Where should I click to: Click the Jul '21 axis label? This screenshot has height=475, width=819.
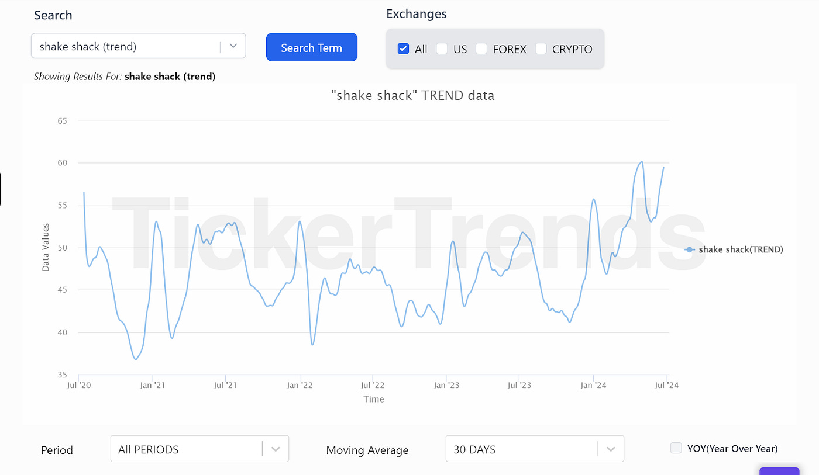click(x=226, y=385)
